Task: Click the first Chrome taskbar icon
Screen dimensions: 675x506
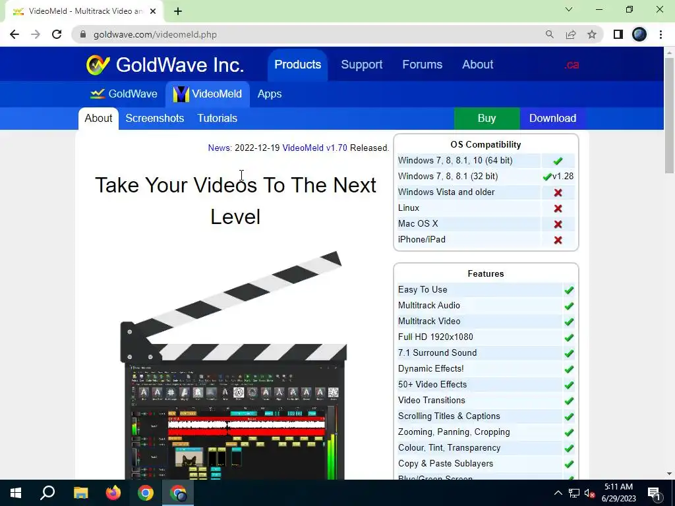Action: (x=146, y=493)
